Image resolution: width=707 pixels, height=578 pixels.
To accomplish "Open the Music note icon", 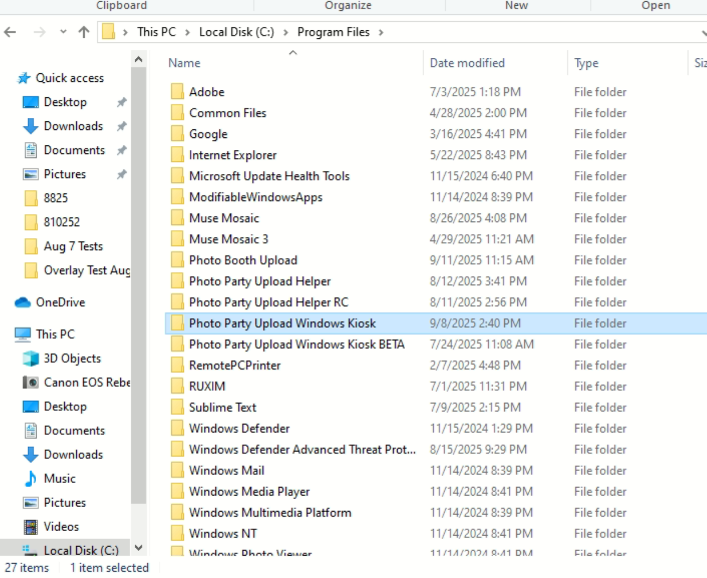I will [x=30, y=478].
